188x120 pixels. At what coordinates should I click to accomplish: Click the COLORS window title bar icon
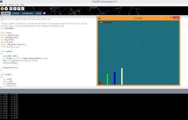[x=99, y=18]
